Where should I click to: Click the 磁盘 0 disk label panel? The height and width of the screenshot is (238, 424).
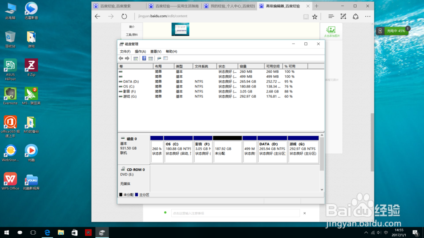[134, 149]
